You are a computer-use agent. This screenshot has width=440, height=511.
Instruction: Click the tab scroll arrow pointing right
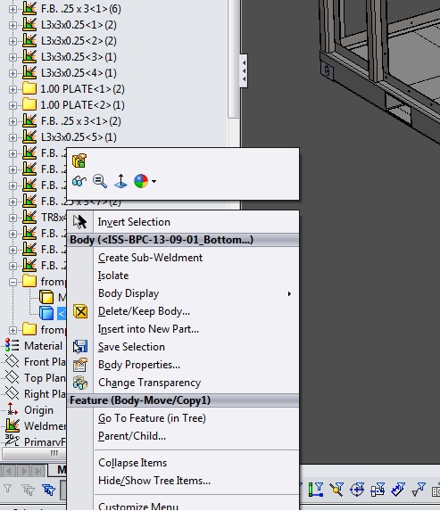click(x=24, y=471)
